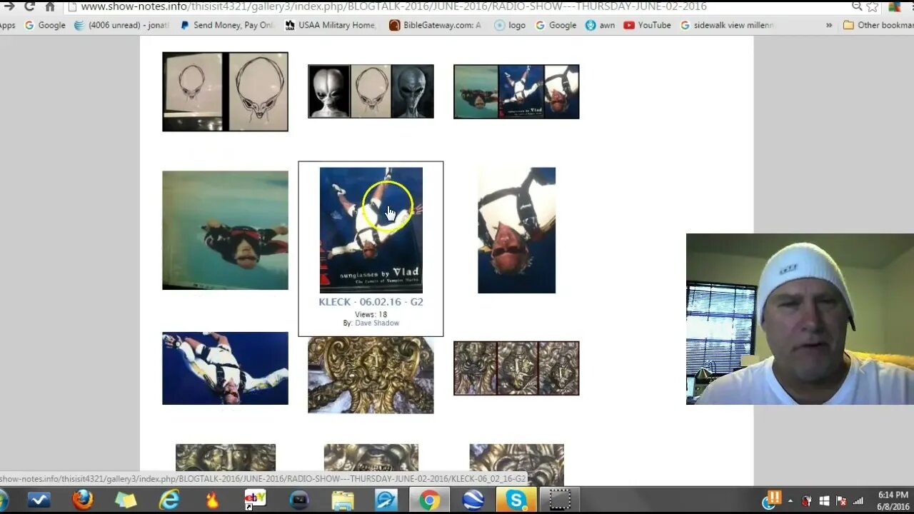Open the logo bookmark
This screenshot has width=914, height=514.
[x=511, y=25]
